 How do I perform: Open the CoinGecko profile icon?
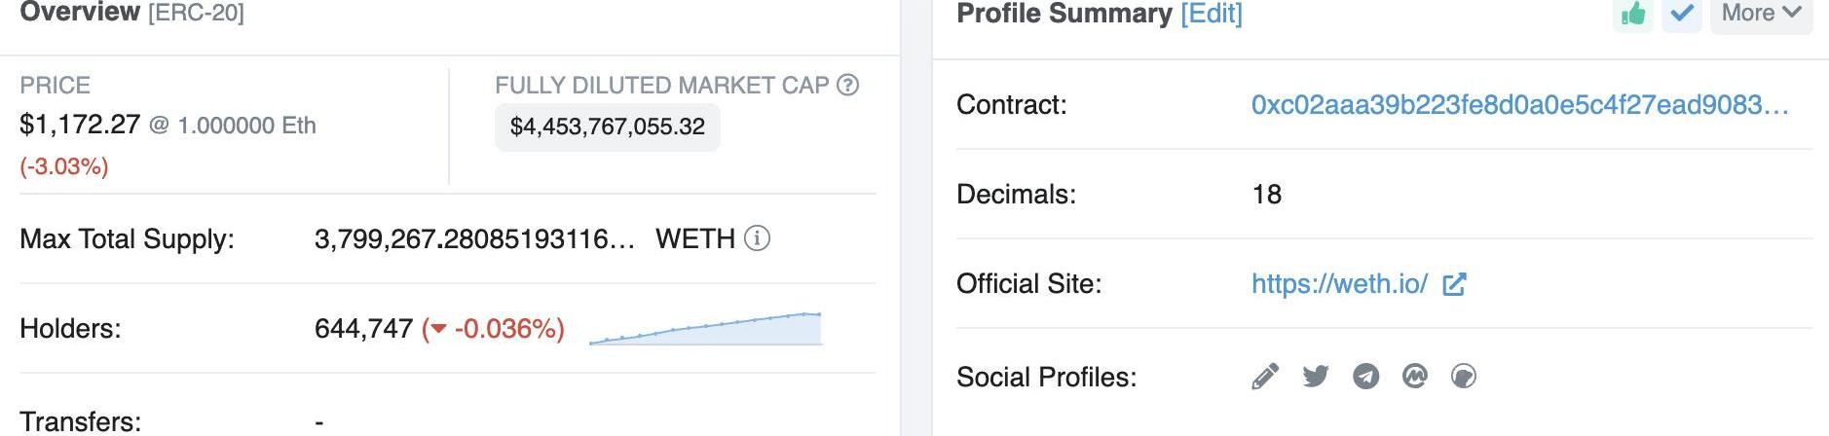click(1463, 377)
